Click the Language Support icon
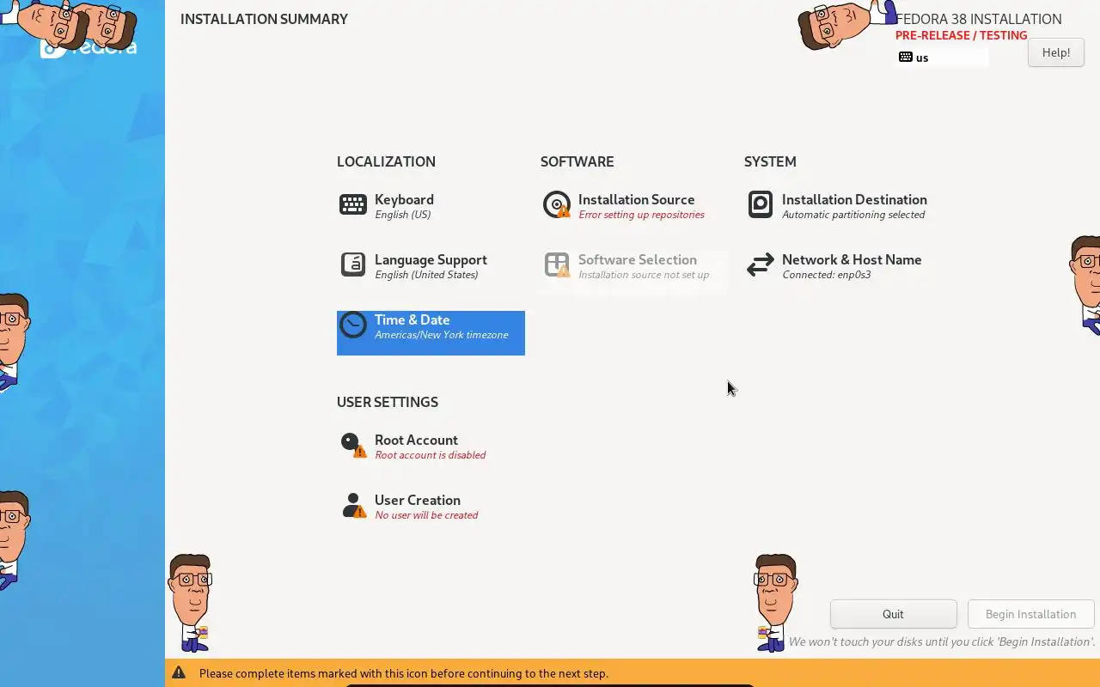Viewport: 1100px width, 687px height. coord(353,264)
